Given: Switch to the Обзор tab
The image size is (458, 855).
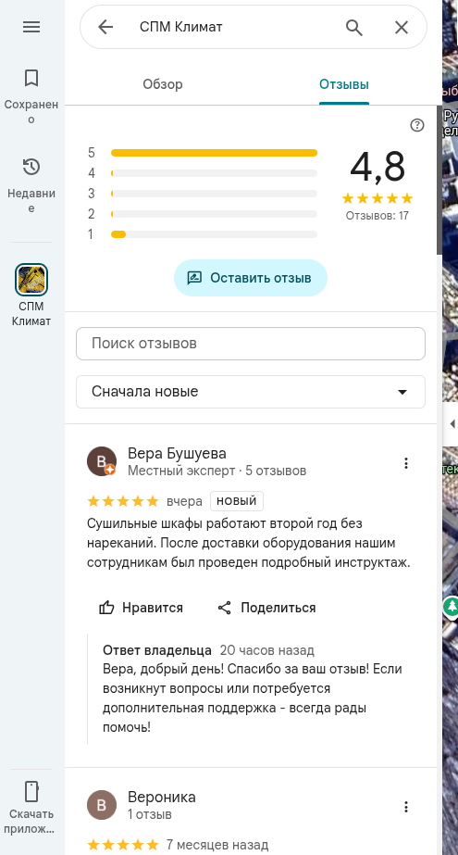Looking at the screenshot, I should (x=162, y=84).
